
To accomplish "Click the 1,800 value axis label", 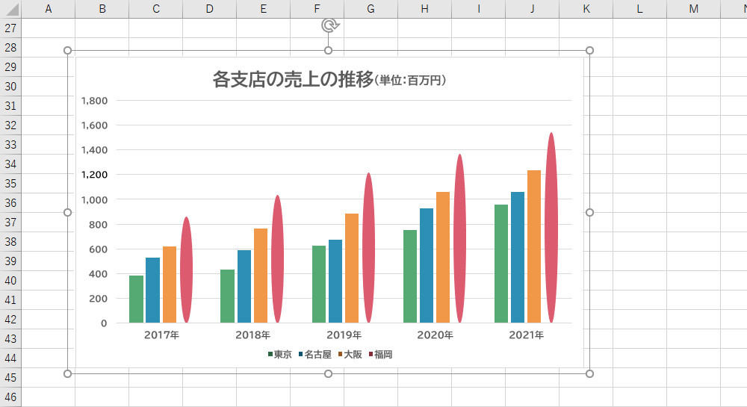I will [x=94, y=100].
